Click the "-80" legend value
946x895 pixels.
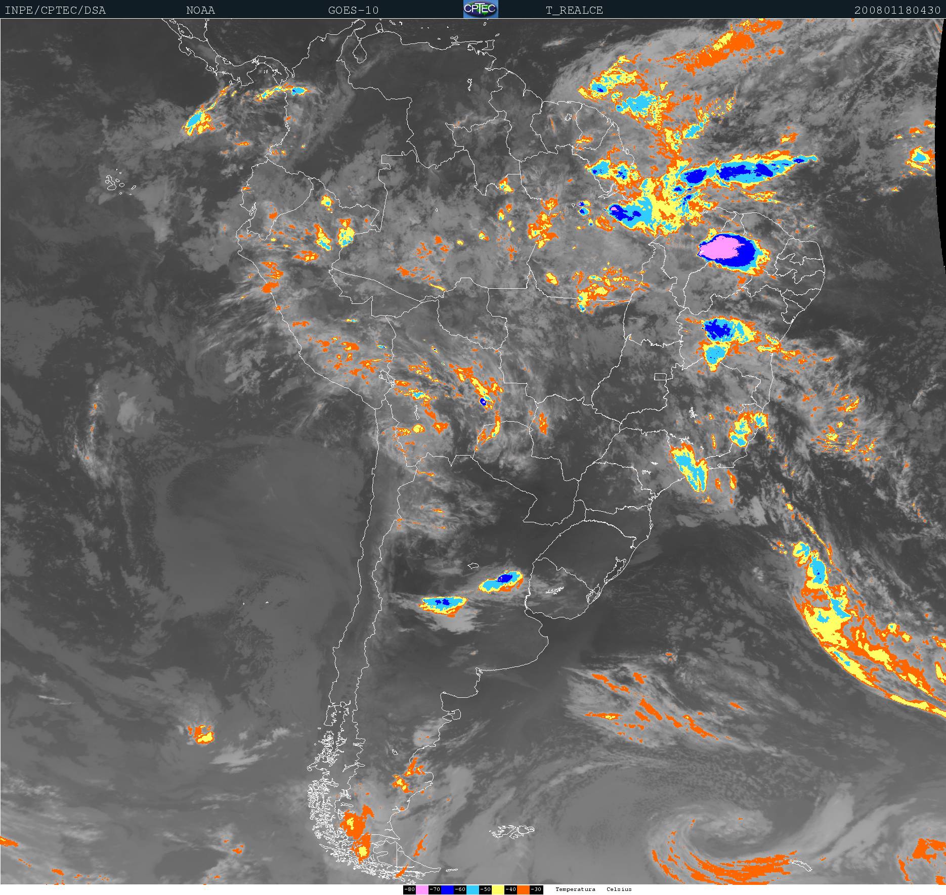(x=410, y=889)
